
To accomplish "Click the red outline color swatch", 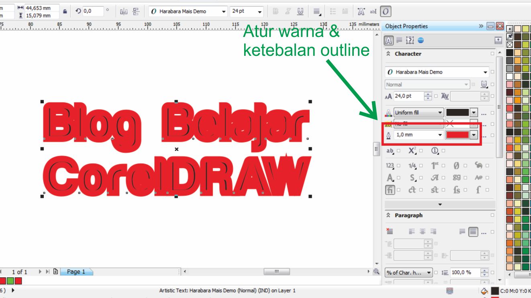I will pyautogui.click(x=457, y=135).
